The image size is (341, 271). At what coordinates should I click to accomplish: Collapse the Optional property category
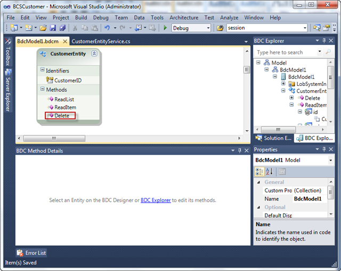(259, 207)
